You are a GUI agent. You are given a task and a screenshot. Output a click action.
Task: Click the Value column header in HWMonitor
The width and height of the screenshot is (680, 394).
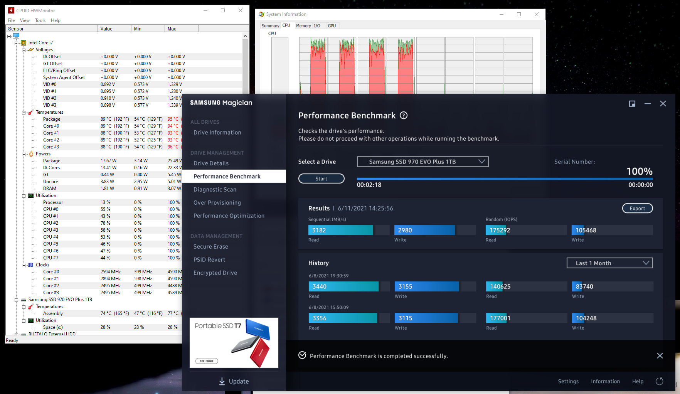click(114, 29)
